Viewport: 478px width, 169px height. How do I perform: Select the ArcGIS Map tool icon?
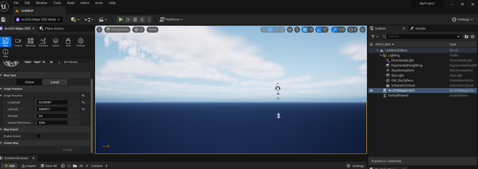[6, 42]
